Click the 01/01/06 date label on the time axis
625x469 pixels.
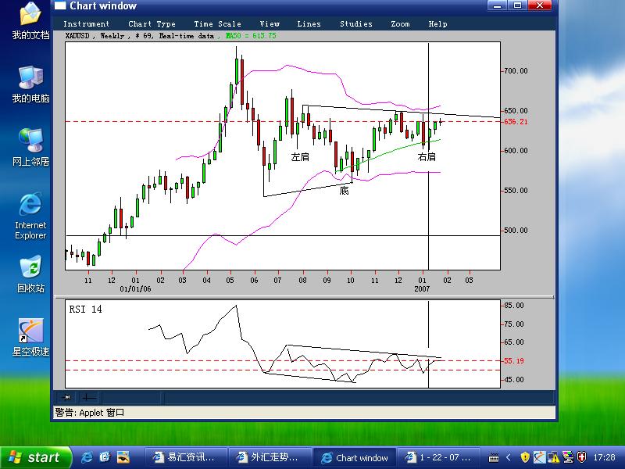tap(135, 288)
